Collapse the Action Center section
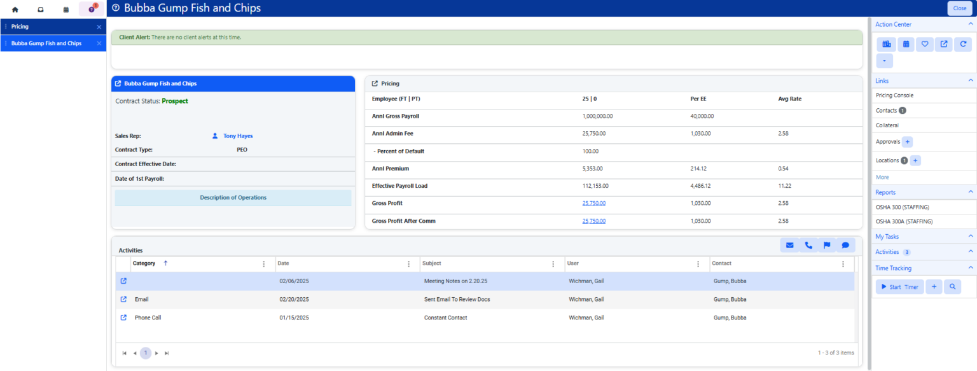Image resolution: width=977 pixels, height=371 pixels. click(x=971, y=24)
